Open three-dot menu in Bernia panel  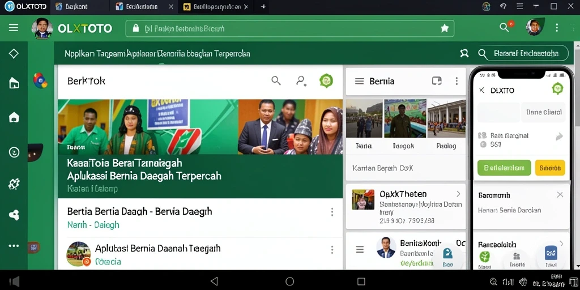click(x=457, y=81)
